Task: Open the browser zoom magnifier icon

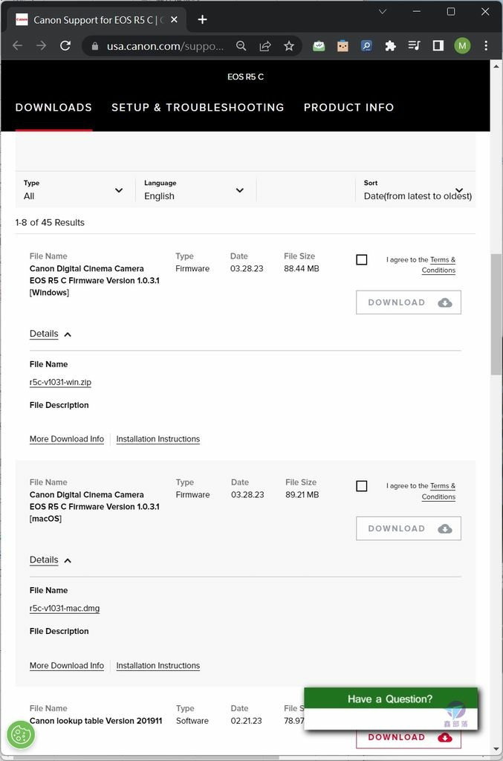Action: [x=241, y=45]
